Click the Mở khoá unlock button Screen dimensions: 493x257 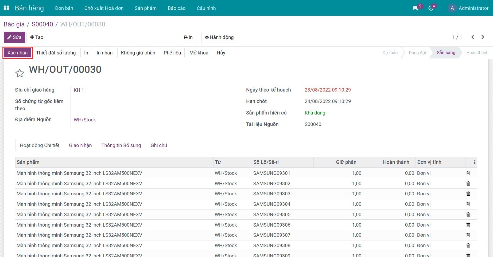click(x=199, y=53)
